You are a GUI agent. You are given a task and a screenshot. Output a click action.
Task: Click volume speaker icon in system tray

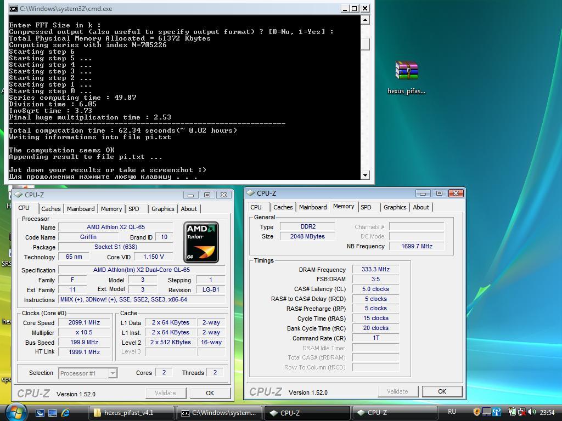tap(531, 412)
